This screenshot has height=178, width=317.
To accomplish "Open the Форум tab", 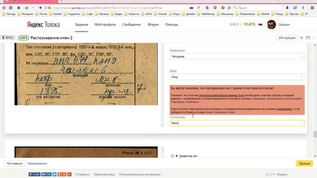I will [x=153, y=25].
